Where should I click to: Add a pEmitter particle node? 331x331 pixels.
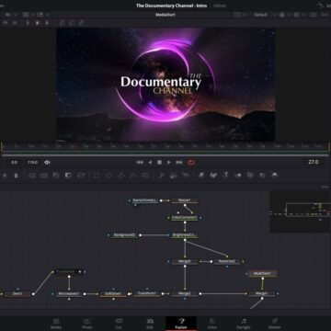(x=161, y=176)
